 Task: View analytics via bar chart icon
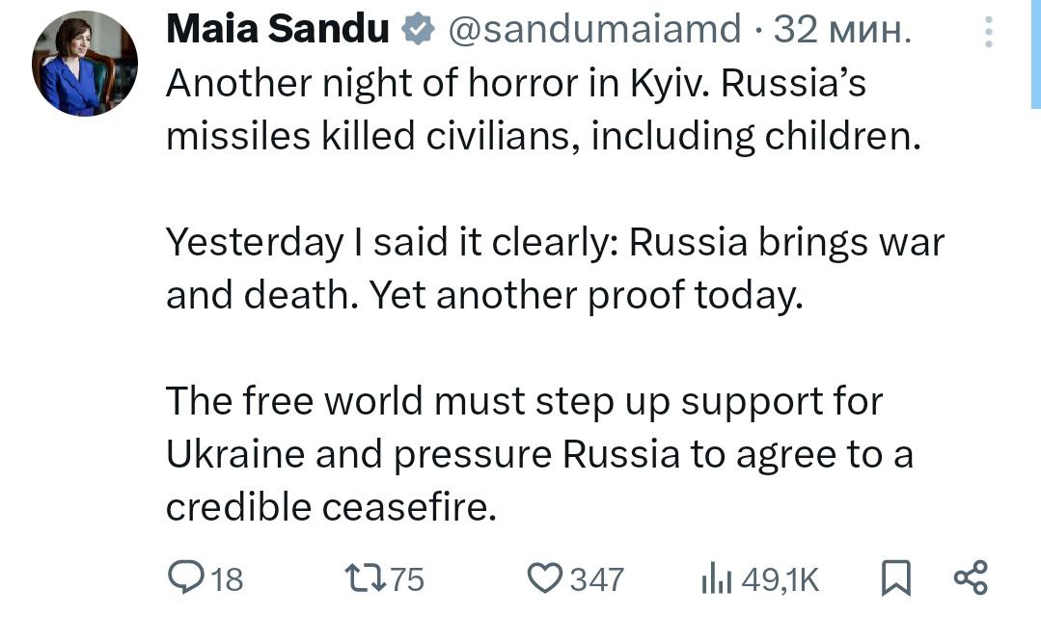(x=717, y=577)
